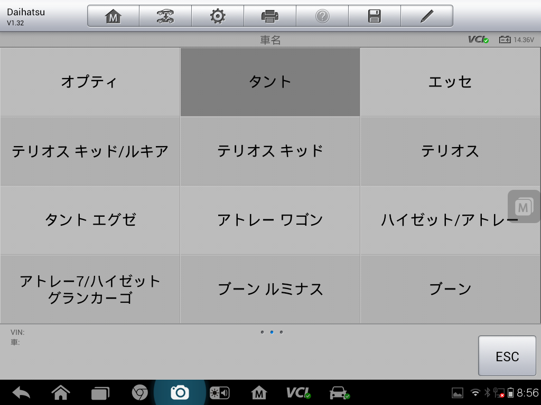This screenshot has height=405, width=541.
Task: Tap the clock showing 8:56
Action: coord(528,392)
